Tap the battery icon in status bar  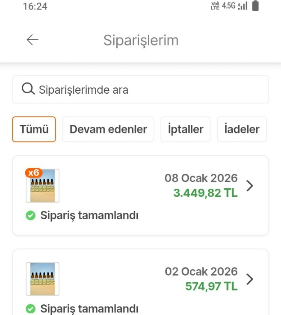point(256,6)
